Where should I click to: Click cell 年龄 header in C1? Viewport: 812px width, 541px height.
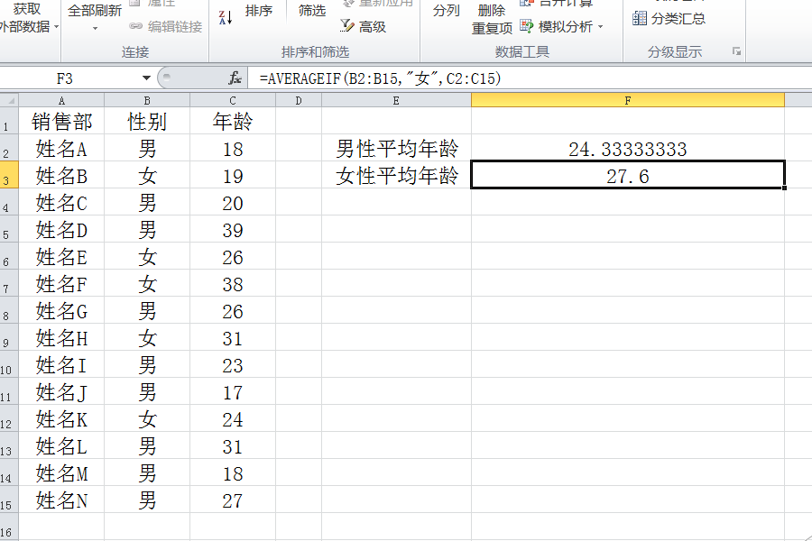pos(233,121)
